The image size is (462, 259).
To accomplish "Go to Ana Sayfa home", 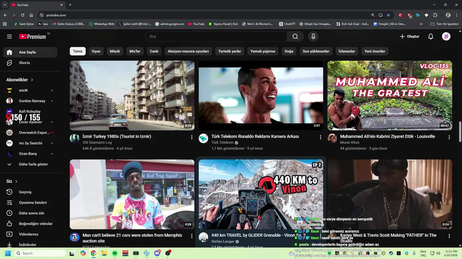I will click(x=31, y=52).
